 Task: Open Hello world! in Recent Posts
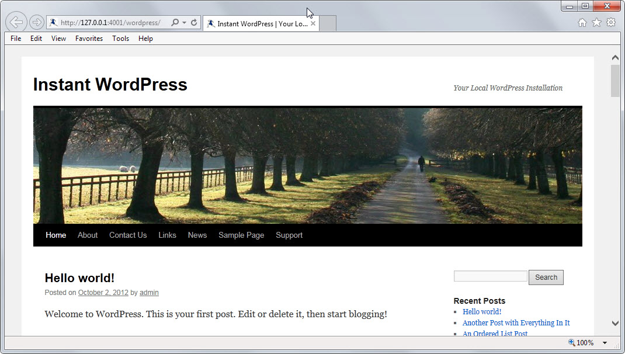[x=482, y=312]
